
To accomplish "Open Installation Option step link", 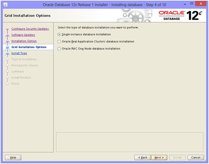I will point(24,41).
